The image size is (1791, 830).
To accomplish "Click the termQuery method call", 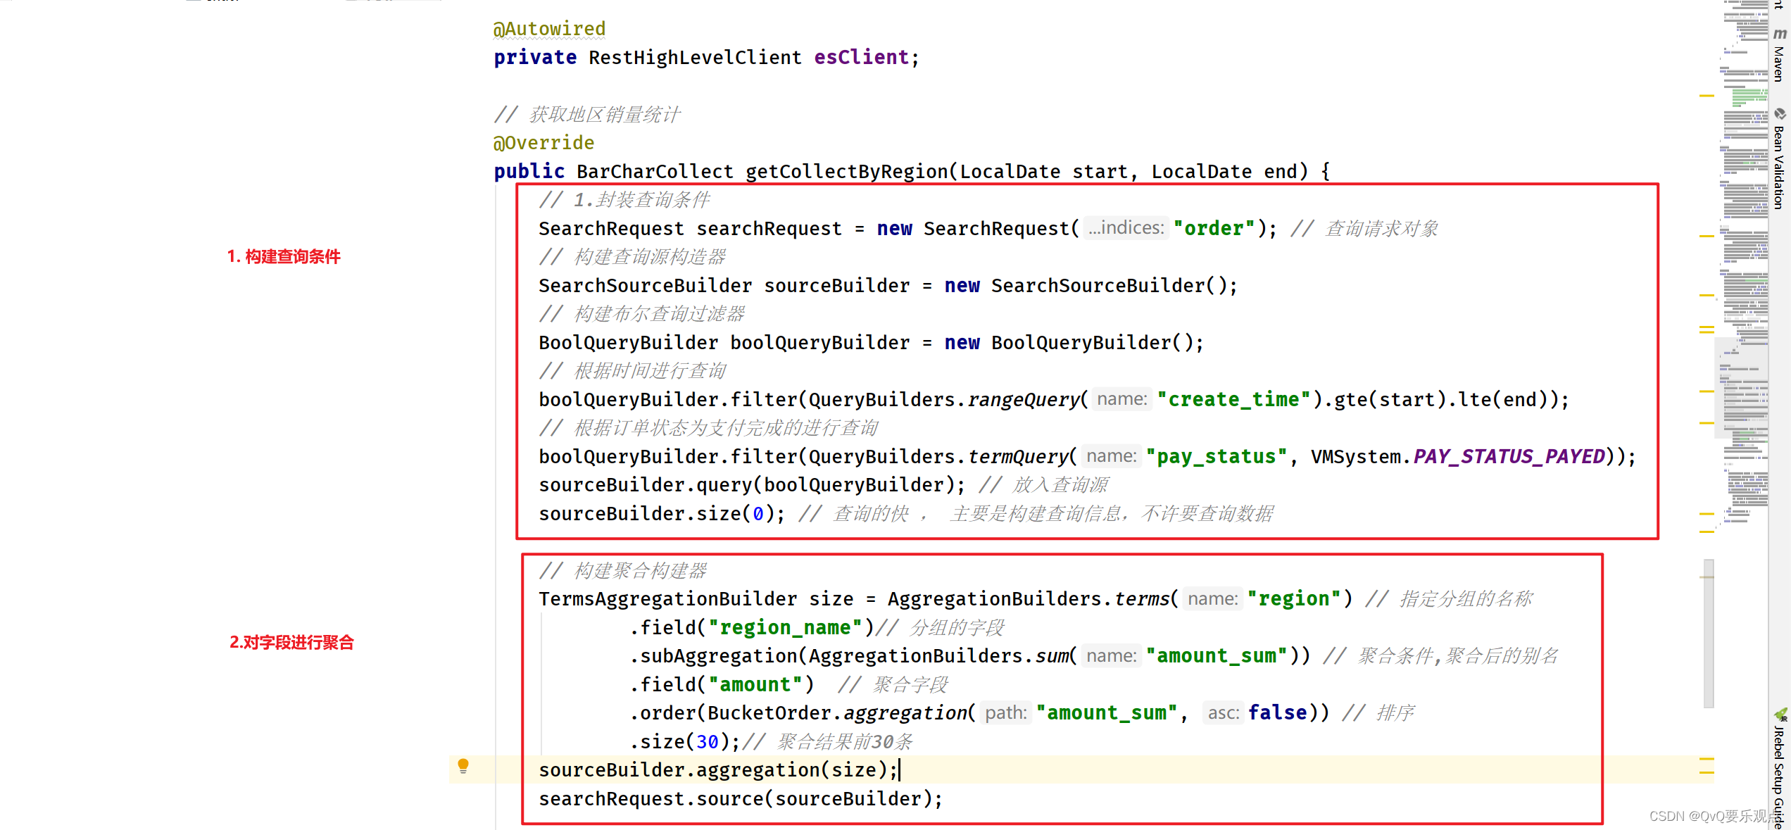I will [x=1018, y=456].
